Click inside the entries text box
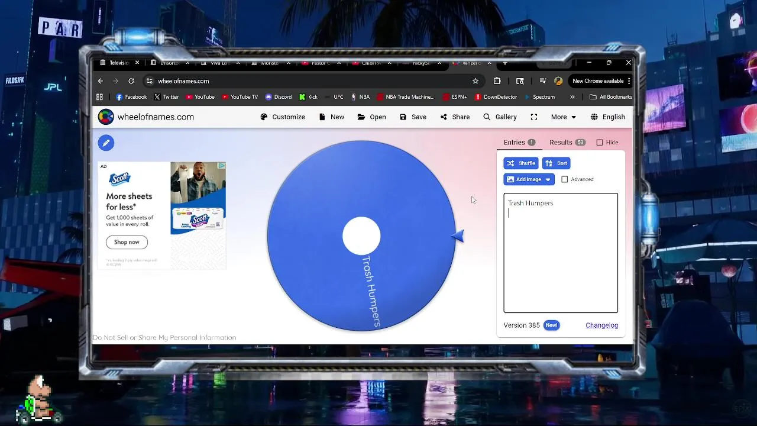757x426 pixels. (x=561, y=253)
